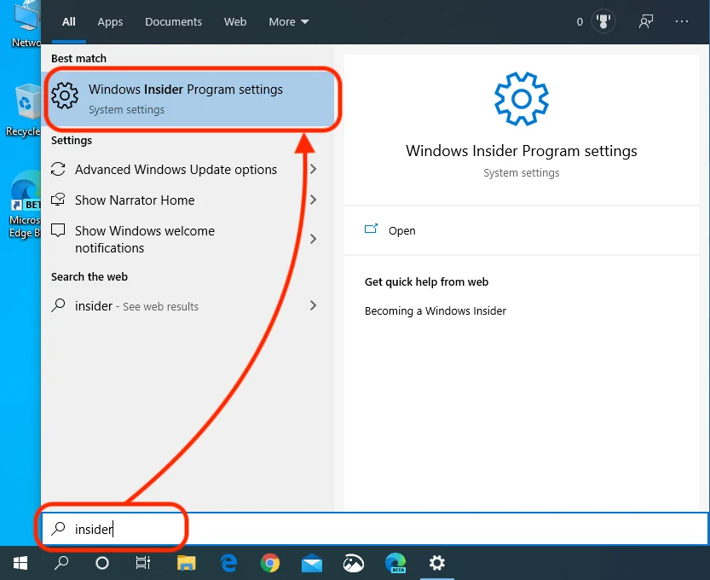Image resolution: width=710 pixels, height=580 pixels.
Task: Open the three-dot options menu
Action: pos(682,21)
